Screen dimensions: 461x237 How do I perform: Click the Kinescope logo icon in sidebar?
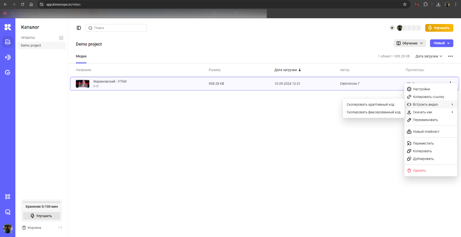click(8, 27)
